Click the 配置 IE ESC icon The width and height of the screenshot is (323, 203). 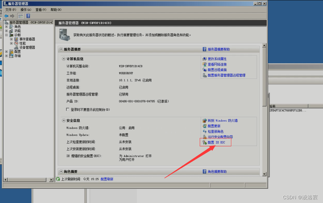tap(205, 143)
